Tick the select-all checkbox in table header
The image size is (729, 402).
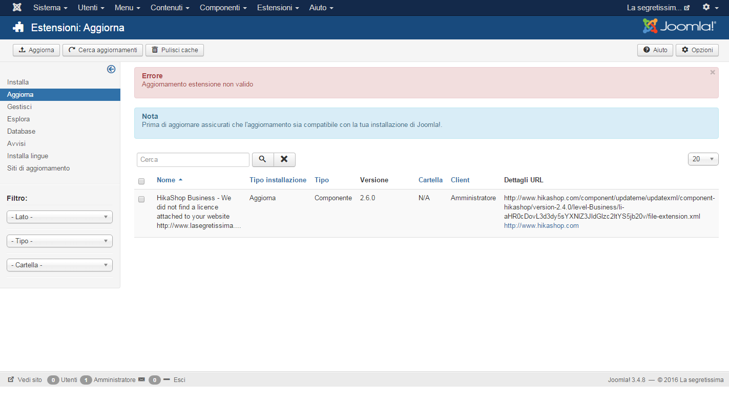pyautogui.click(x=141, y=181)
